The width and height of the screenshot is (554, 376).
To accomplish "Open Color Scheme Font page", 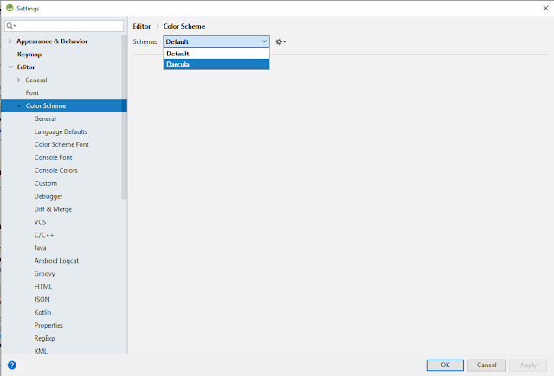I will (x=61, y=144).
